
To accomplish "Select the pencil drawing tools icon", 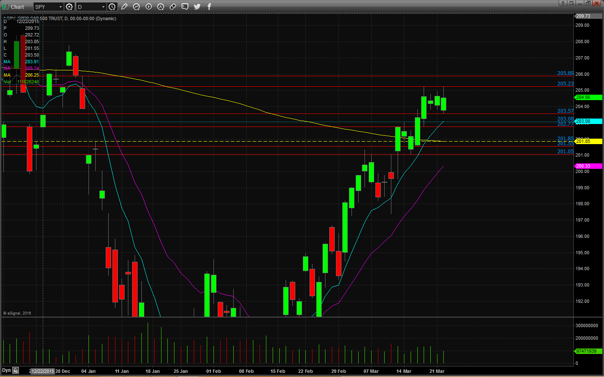I will pos(124,7).
